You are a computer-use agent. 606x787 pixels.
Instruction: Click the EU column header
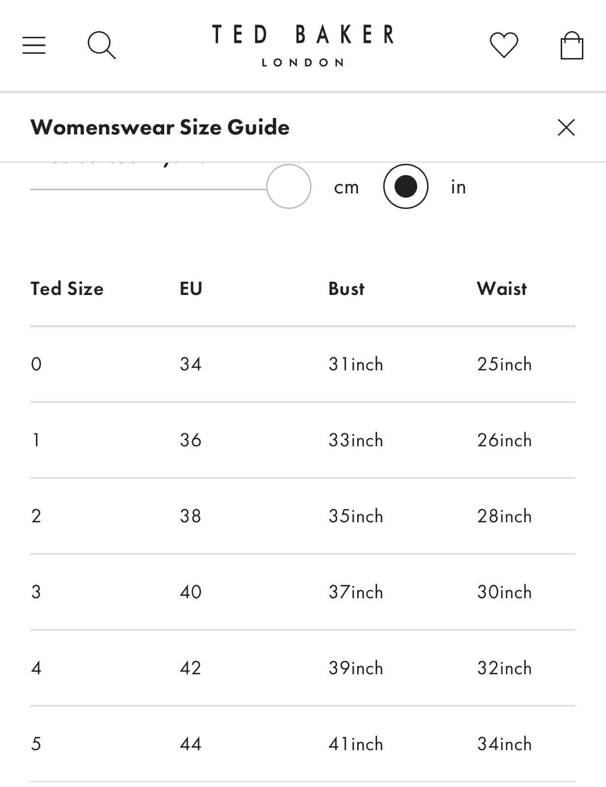click(x=191, y=289)
